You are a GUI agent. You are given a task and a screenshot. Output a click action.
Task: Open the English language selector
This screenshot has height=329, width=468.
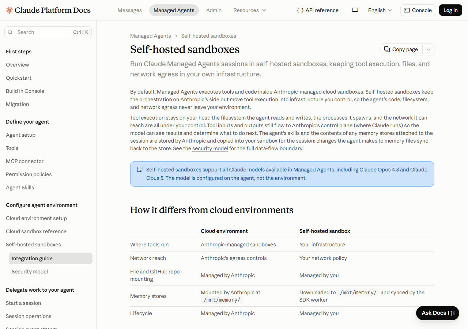pyautogui.click(x=380, y=10)
